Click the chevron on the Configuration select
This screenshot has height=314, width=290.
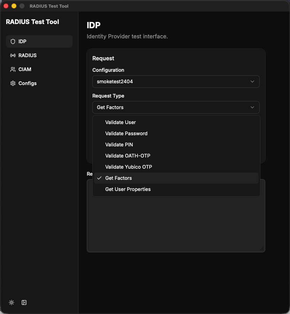pos(252,82)
